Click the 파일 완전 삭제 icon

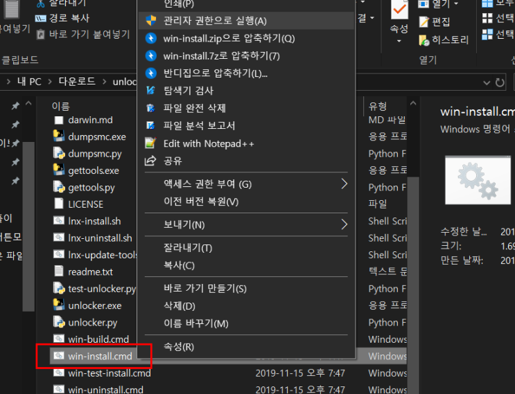point(150,108)
